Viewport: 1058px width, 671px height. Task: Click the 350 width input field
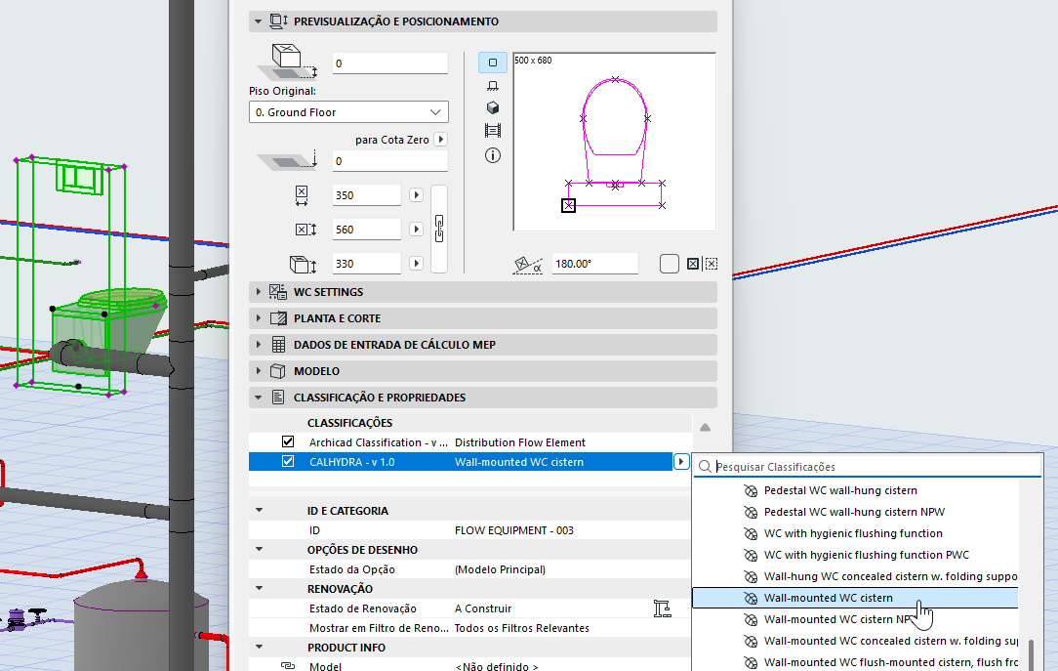366,195
